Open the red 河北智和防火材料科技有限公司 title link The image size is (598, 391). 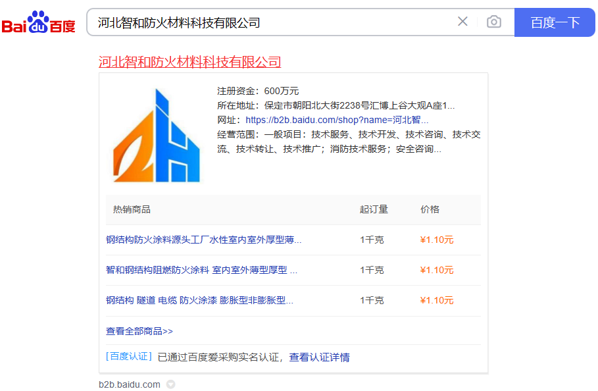point(189,62)
